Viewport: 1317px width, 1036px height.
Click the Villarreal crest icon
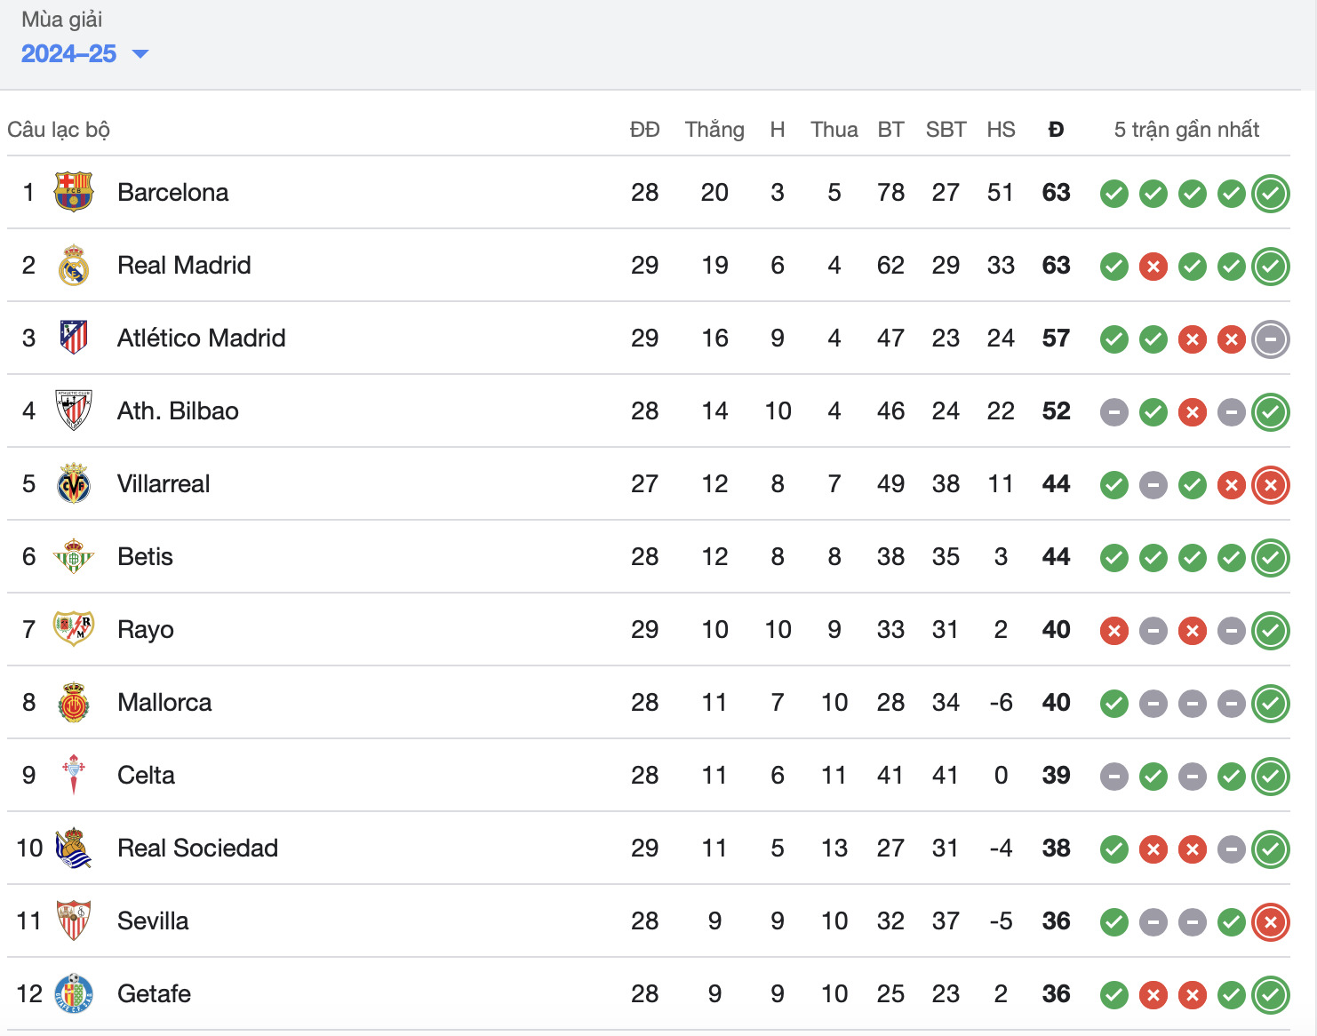(74, 483)
